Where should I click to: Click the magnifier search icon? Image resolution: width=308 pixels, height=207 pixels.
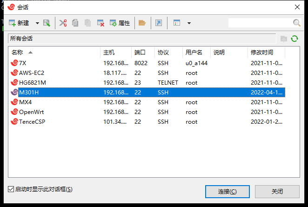(297, 23)
